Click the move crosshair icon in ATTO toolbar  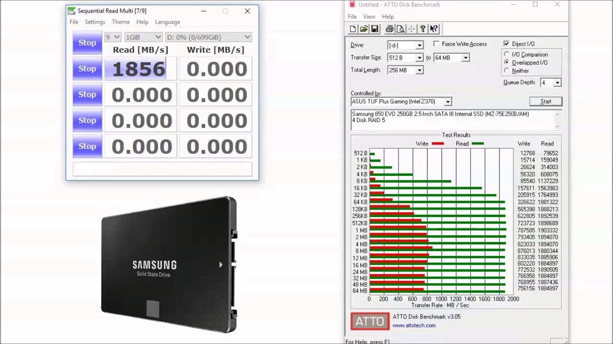tap(411, 29)
